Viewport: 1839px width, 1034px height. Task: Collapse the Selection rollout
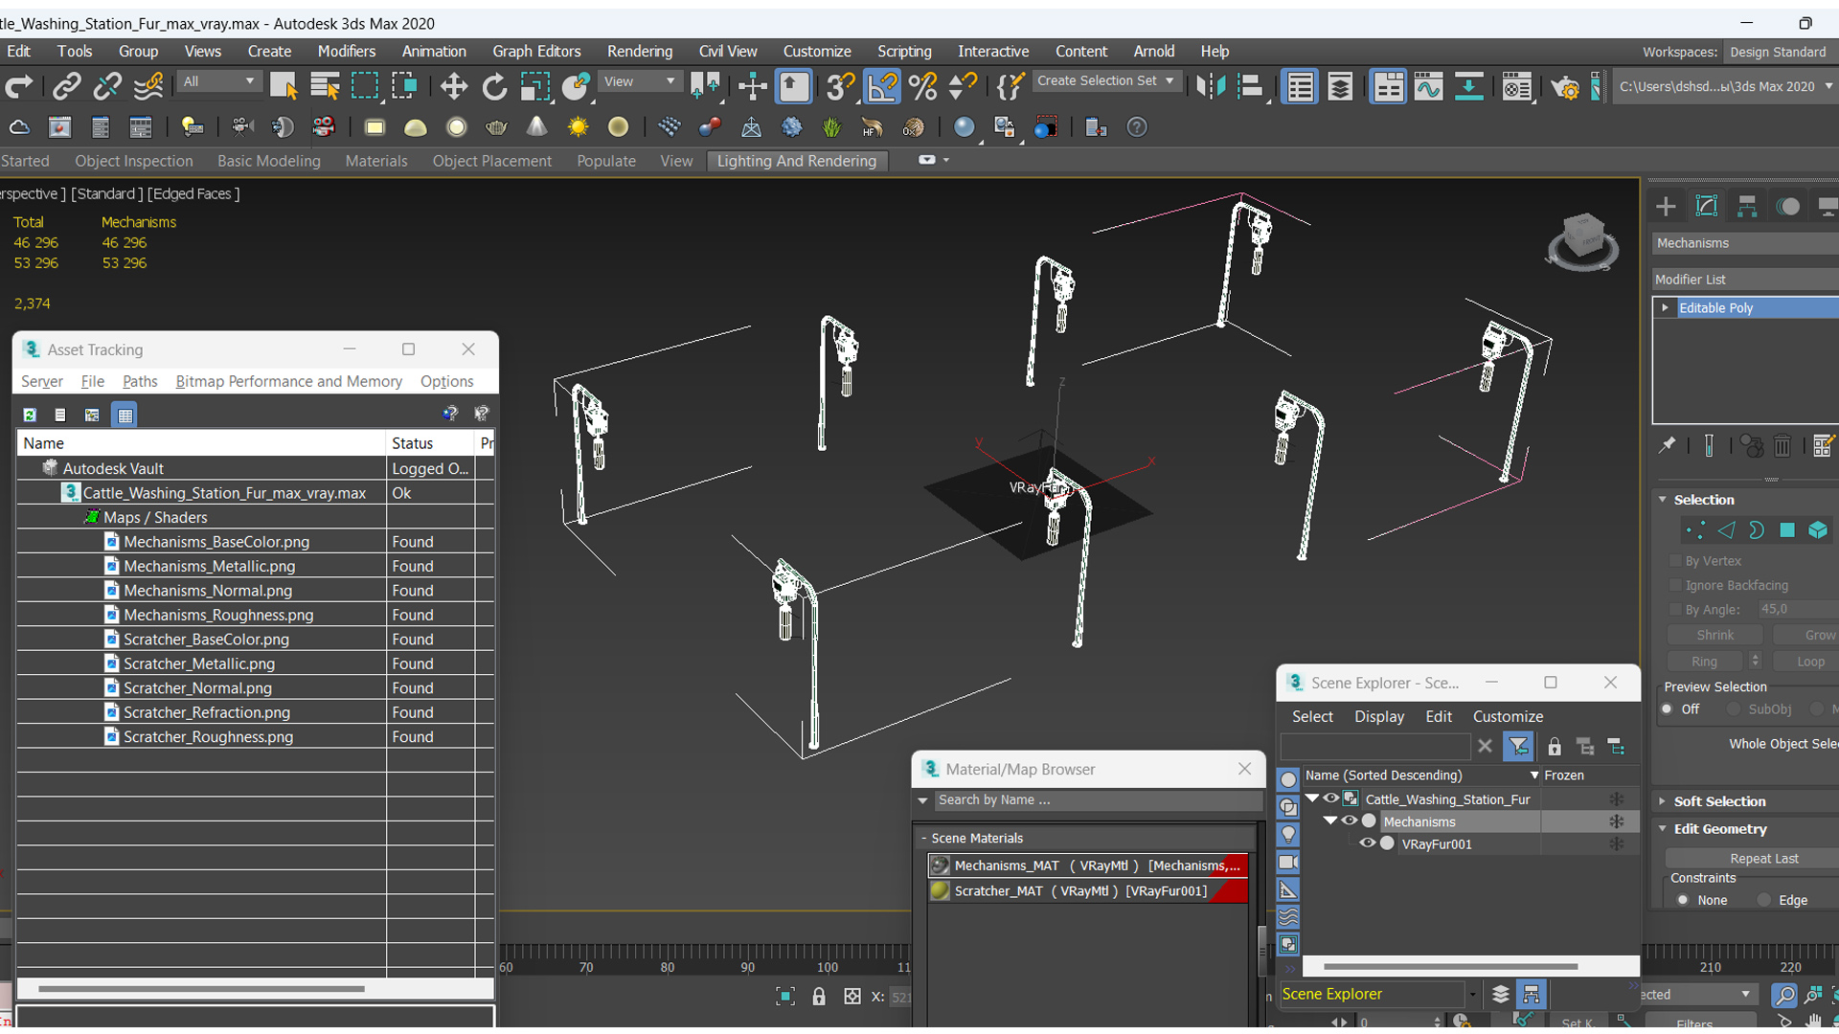(x=1664, y=500)
